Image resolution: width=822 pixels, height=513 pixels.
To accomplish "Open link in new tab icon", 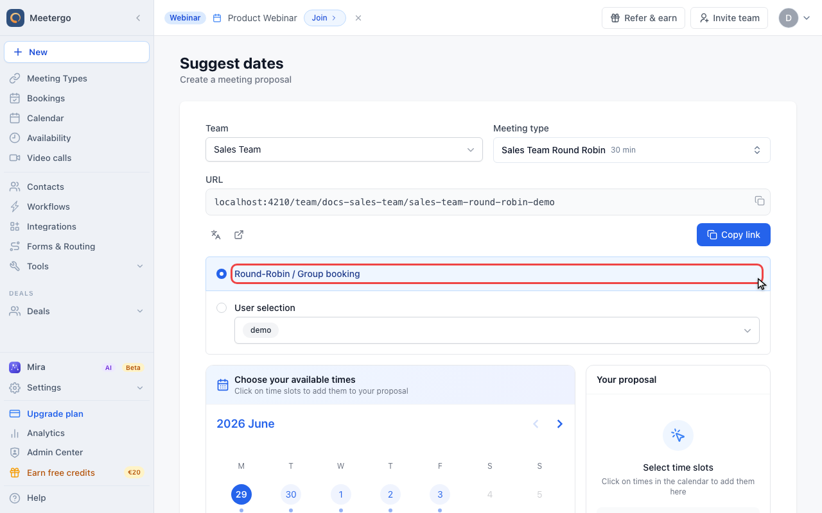I will 239,235.
